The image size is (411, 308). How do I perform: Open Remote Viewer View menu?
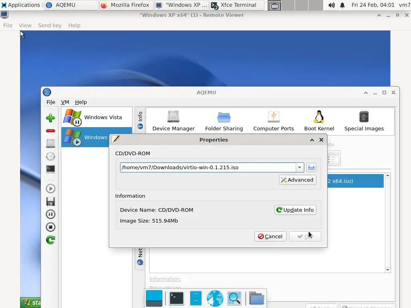[25, 25]
